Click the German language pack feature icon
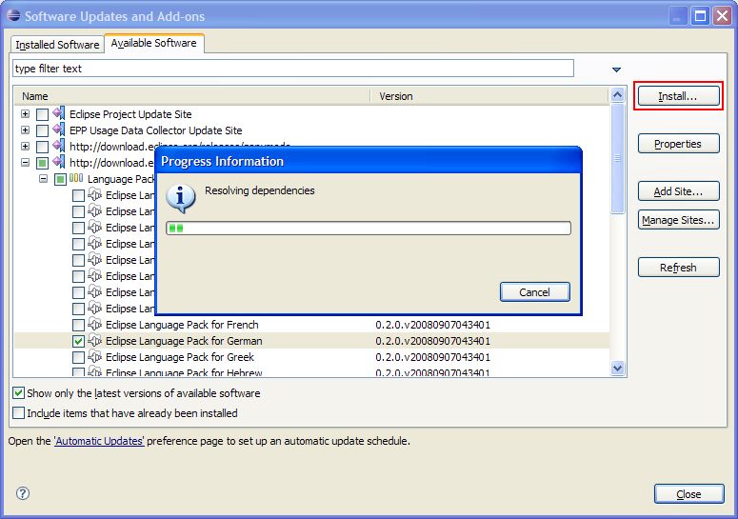This screenshot has height=519, width=738. 95,340
